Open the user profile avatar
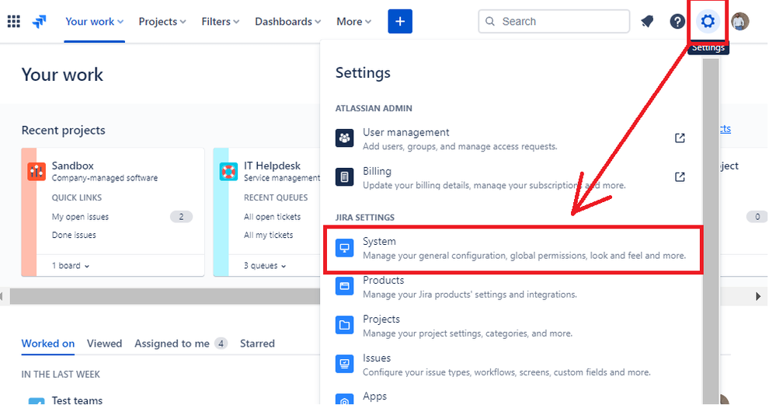This screenshot has height=405, width=776. pyautogui.click(x=739, y=21)
